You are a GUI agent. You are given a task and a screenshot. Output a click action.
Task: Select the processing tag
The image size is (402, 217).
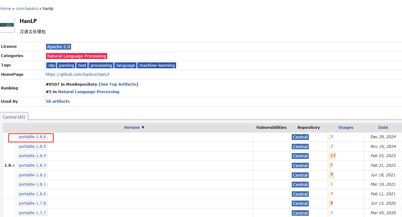coord(101,65)
